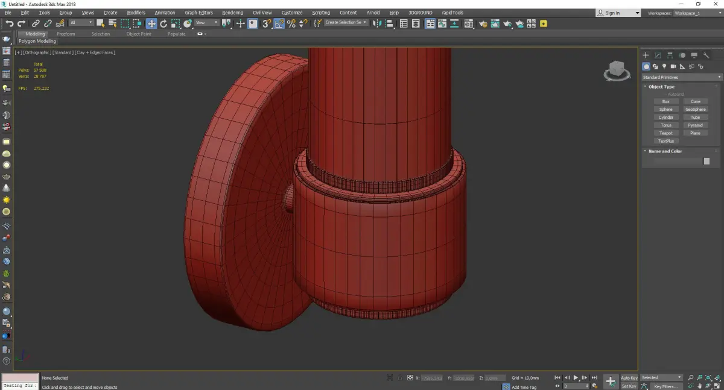Select the Move tool (Select and Move)
Viewport: 724px width, 390px height.
coord(151,24)
